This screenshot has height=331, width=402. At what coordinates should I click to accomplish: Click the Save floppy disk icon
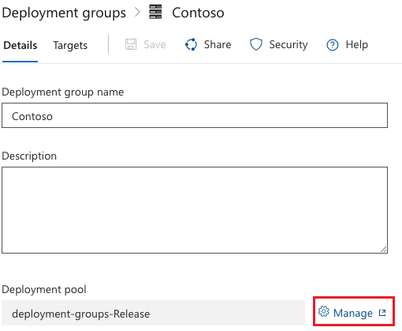[x=131, y=44]
